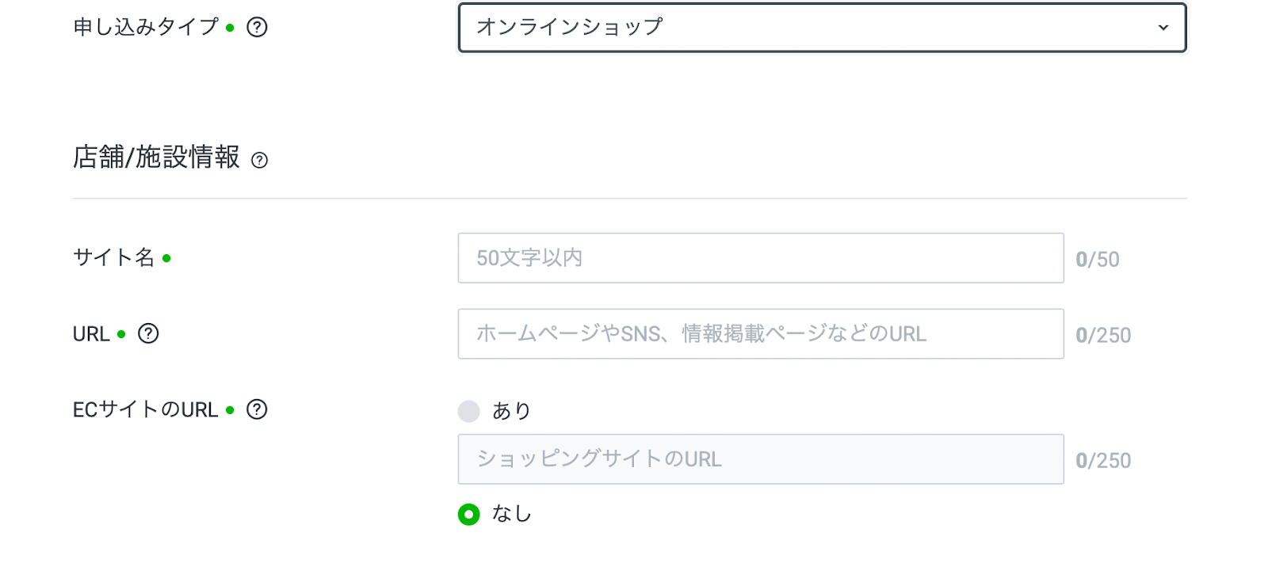Click the サイト名 field label

click(113, 257)
